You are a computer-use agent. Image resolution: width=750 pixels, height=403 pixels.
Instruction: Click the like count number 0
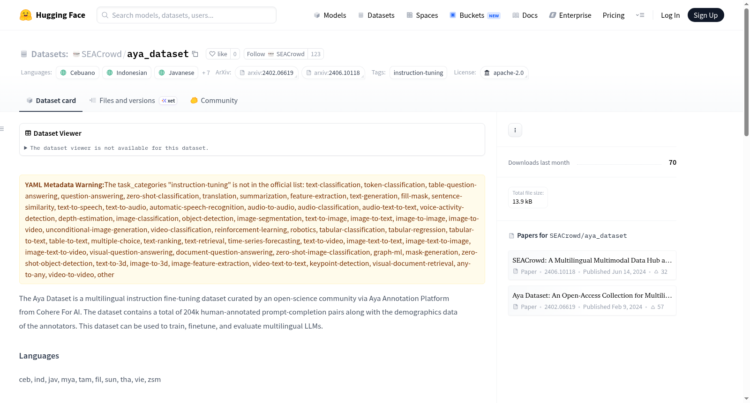235,54
